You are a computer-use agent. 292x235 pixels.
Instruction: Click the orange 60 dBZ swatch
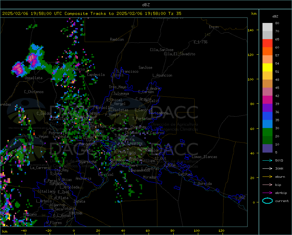pos(267,51)
